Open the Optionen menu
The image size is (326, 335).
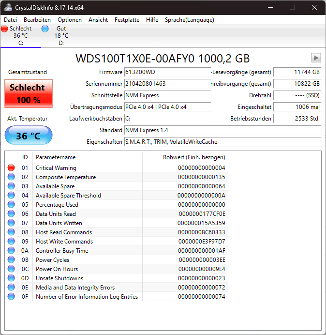pyautogui.click(x=70, y=20)
